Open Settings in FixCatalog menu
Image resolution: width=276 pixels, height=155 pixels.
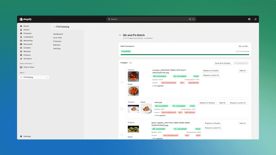click(57, 49)
